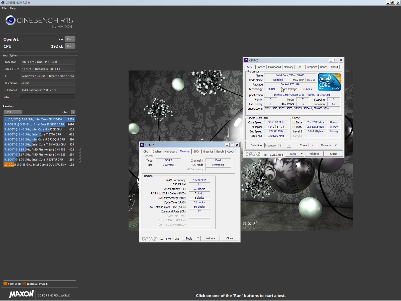Click the CPU-Z icon in processor window title
This screenshot has width=401, height=301.
246,60
